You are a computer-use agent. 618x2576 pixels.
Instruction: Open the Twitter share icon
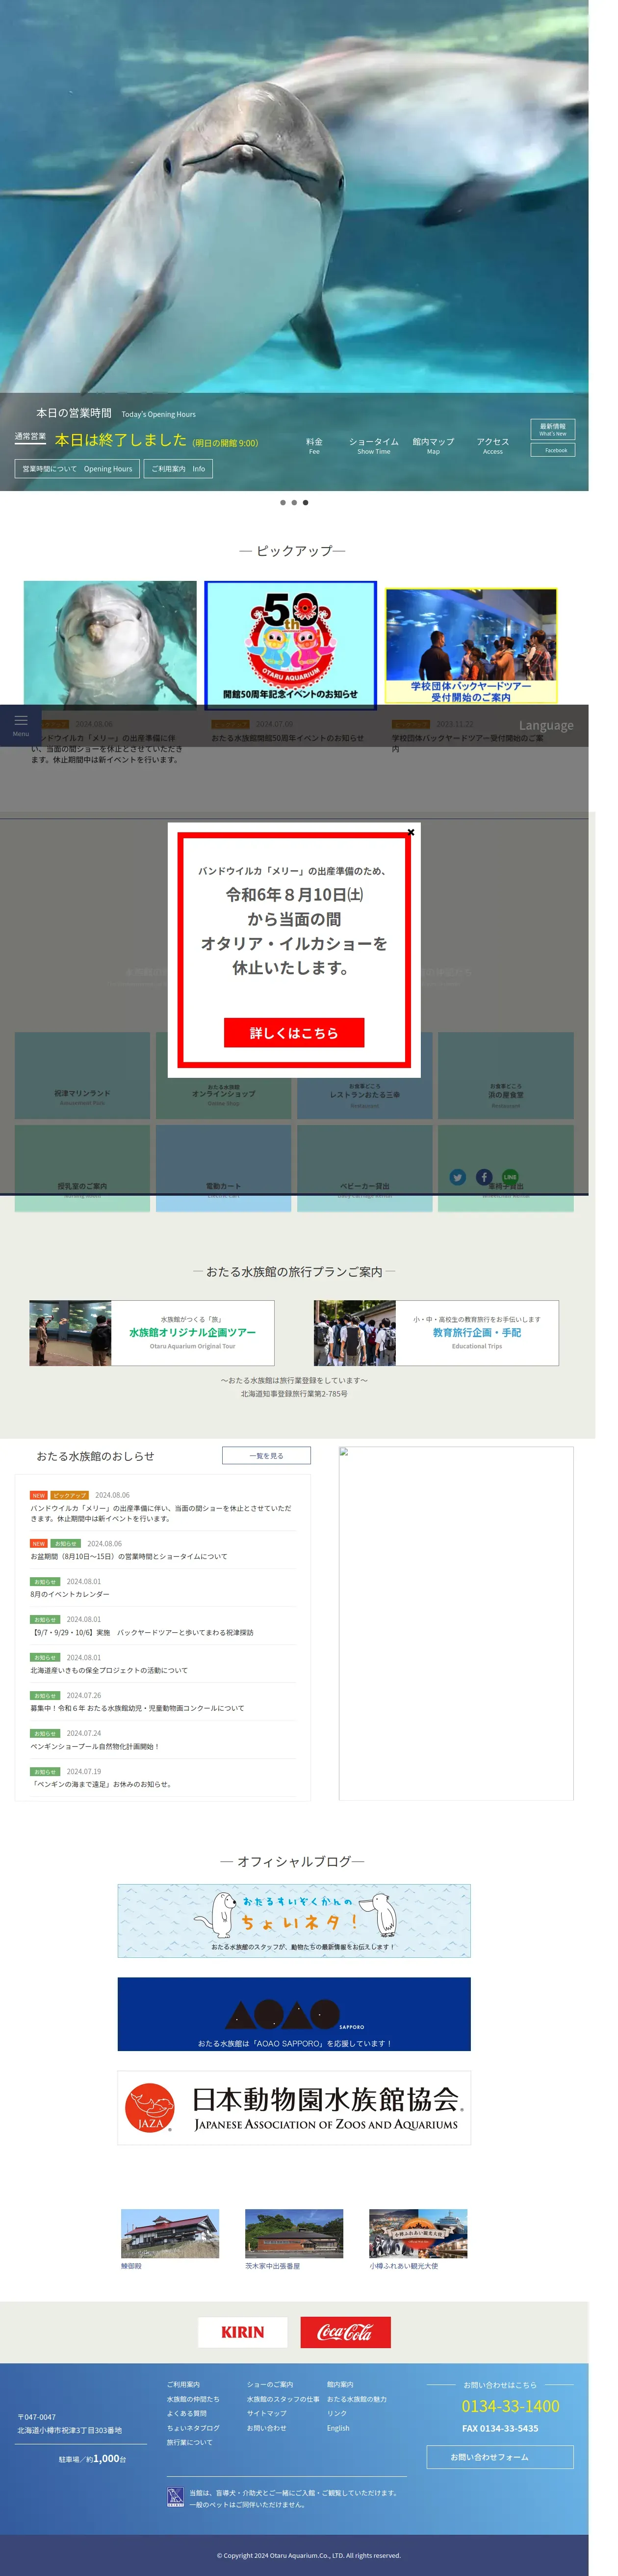click(457, 1177)
